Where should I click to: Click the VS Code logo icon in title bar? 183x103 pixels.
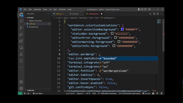click(20, 9)
